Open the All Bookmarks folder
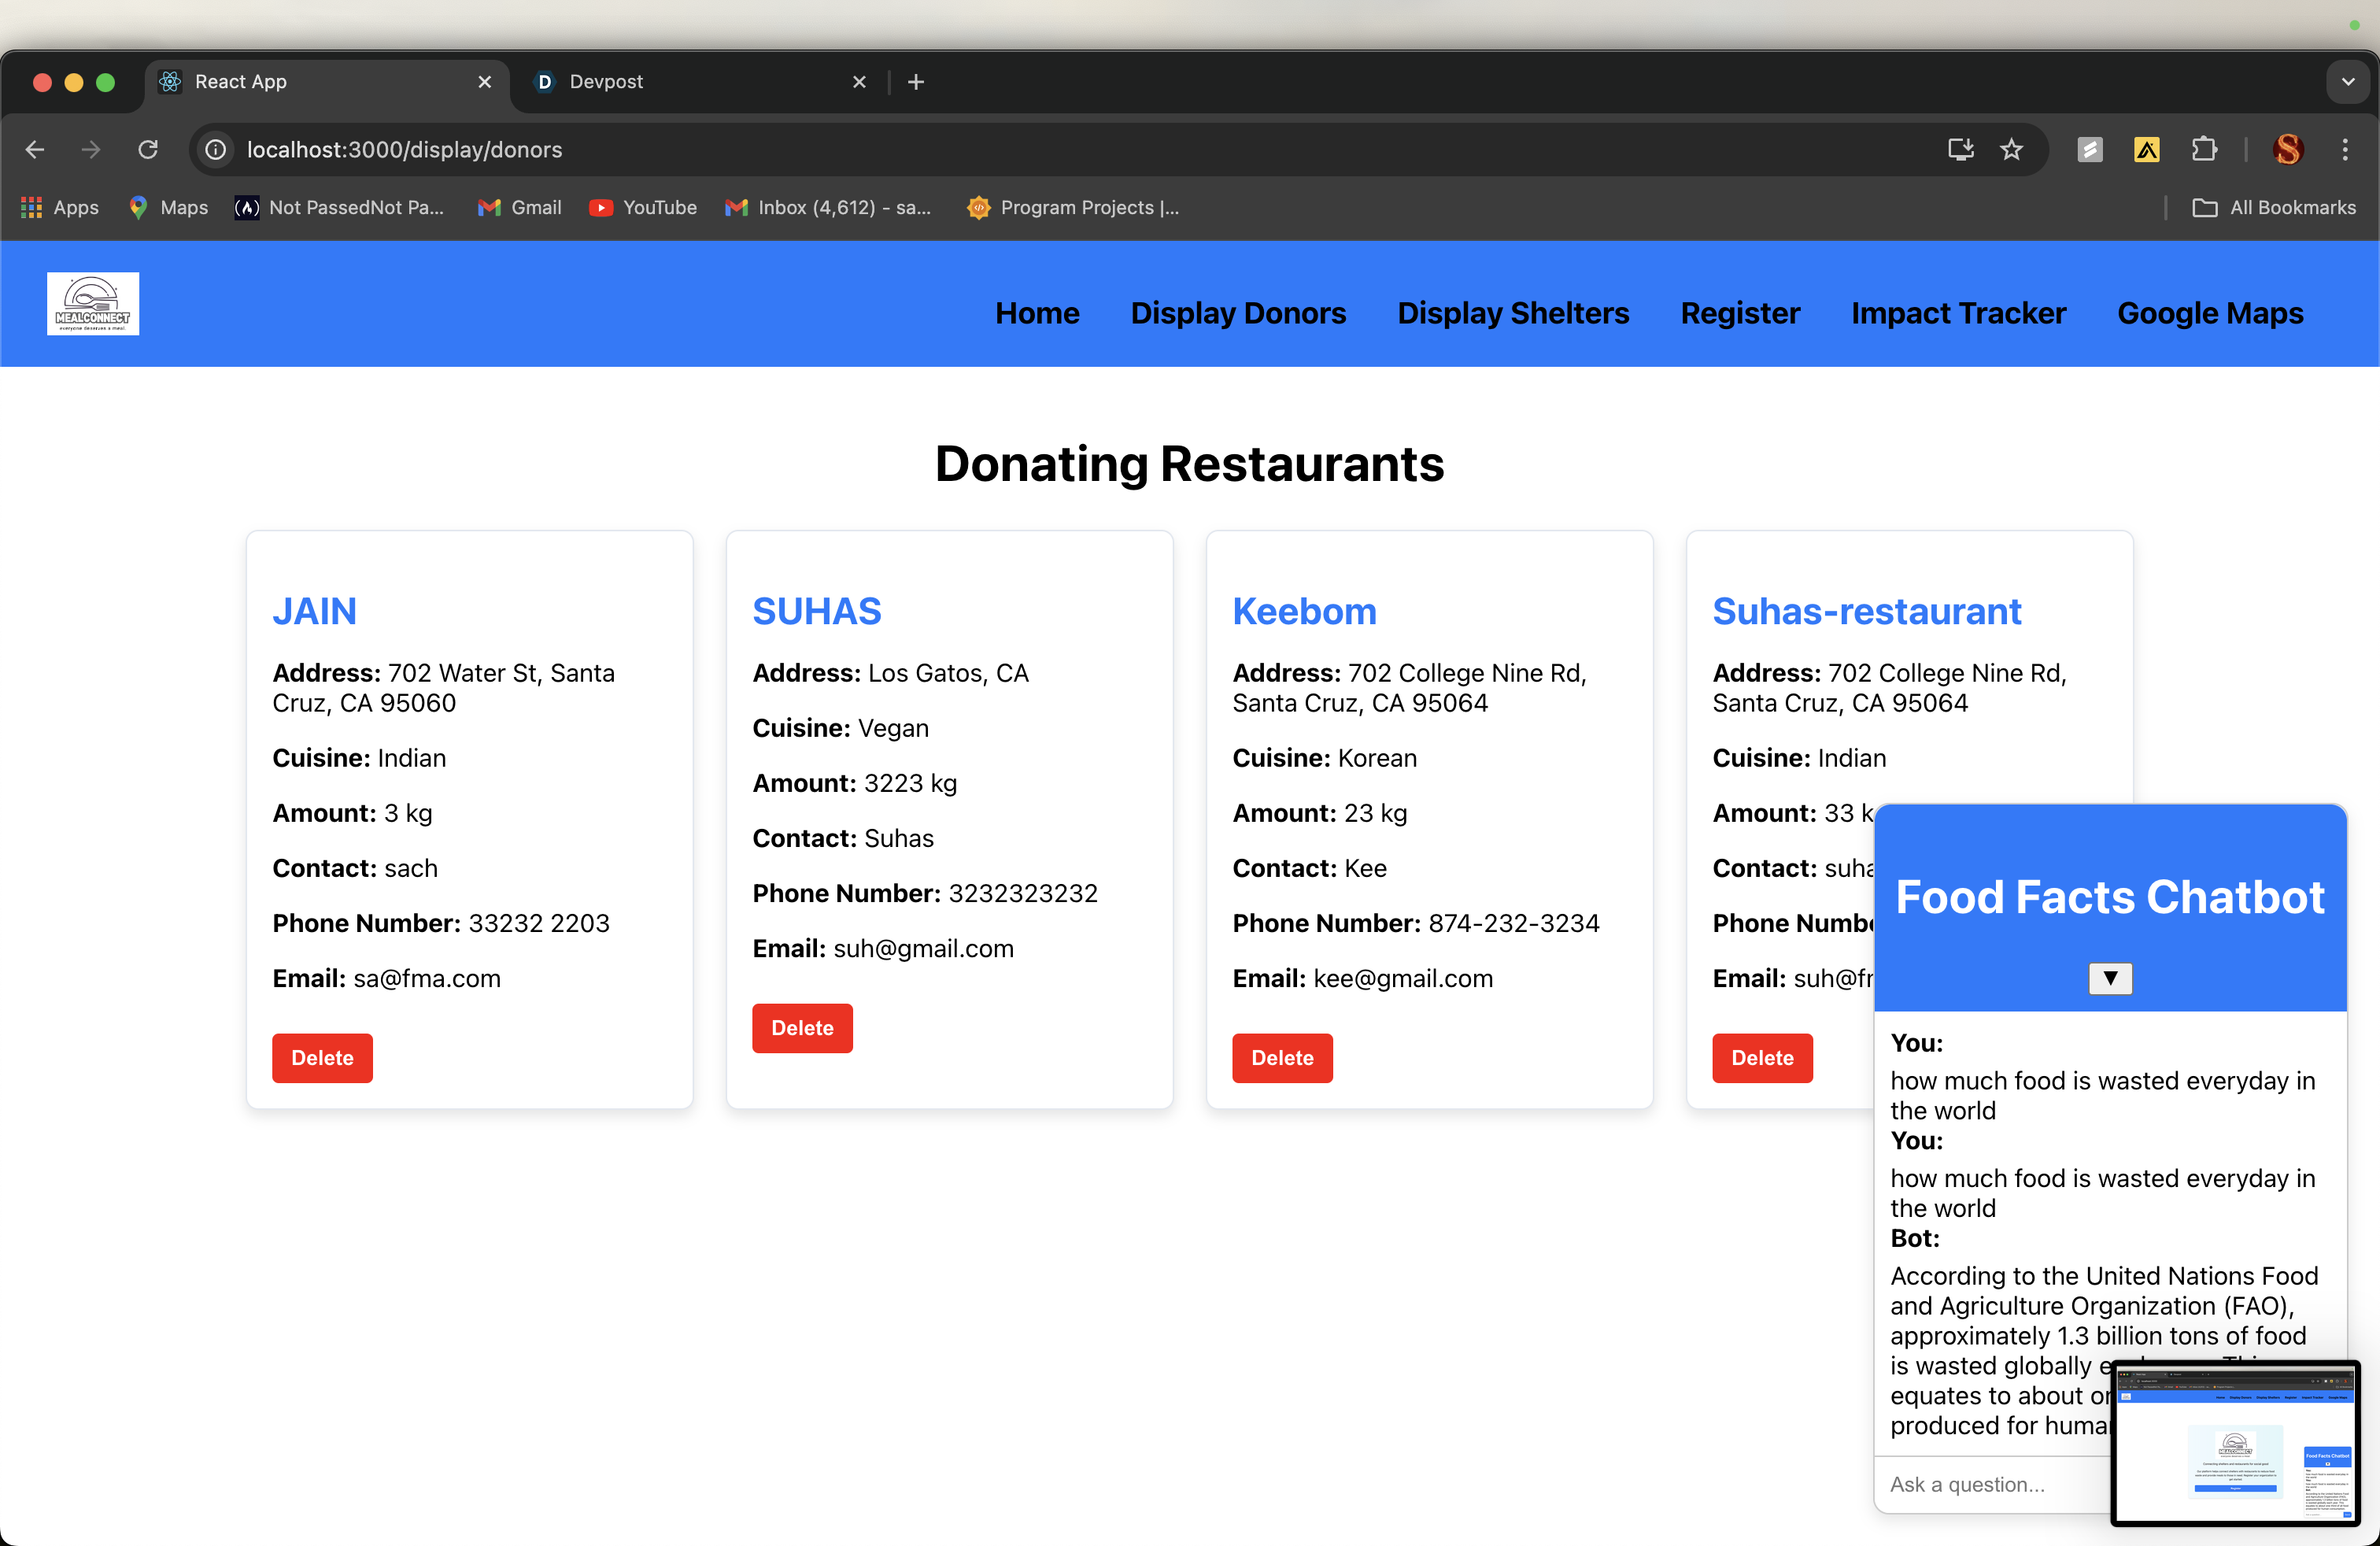Screen dimensions: 2380x1546 tap(2274, 207)
